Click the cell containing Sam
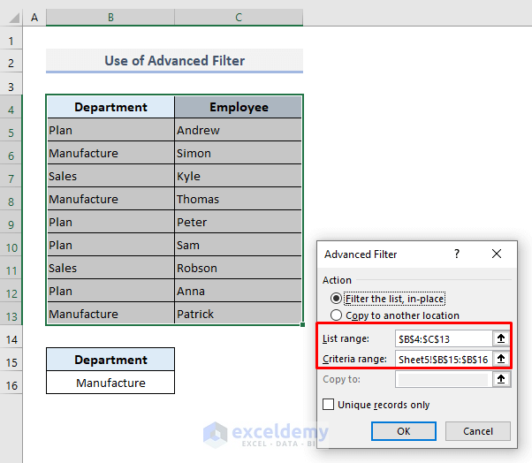532x463 pixels. [x=239, y=246]
